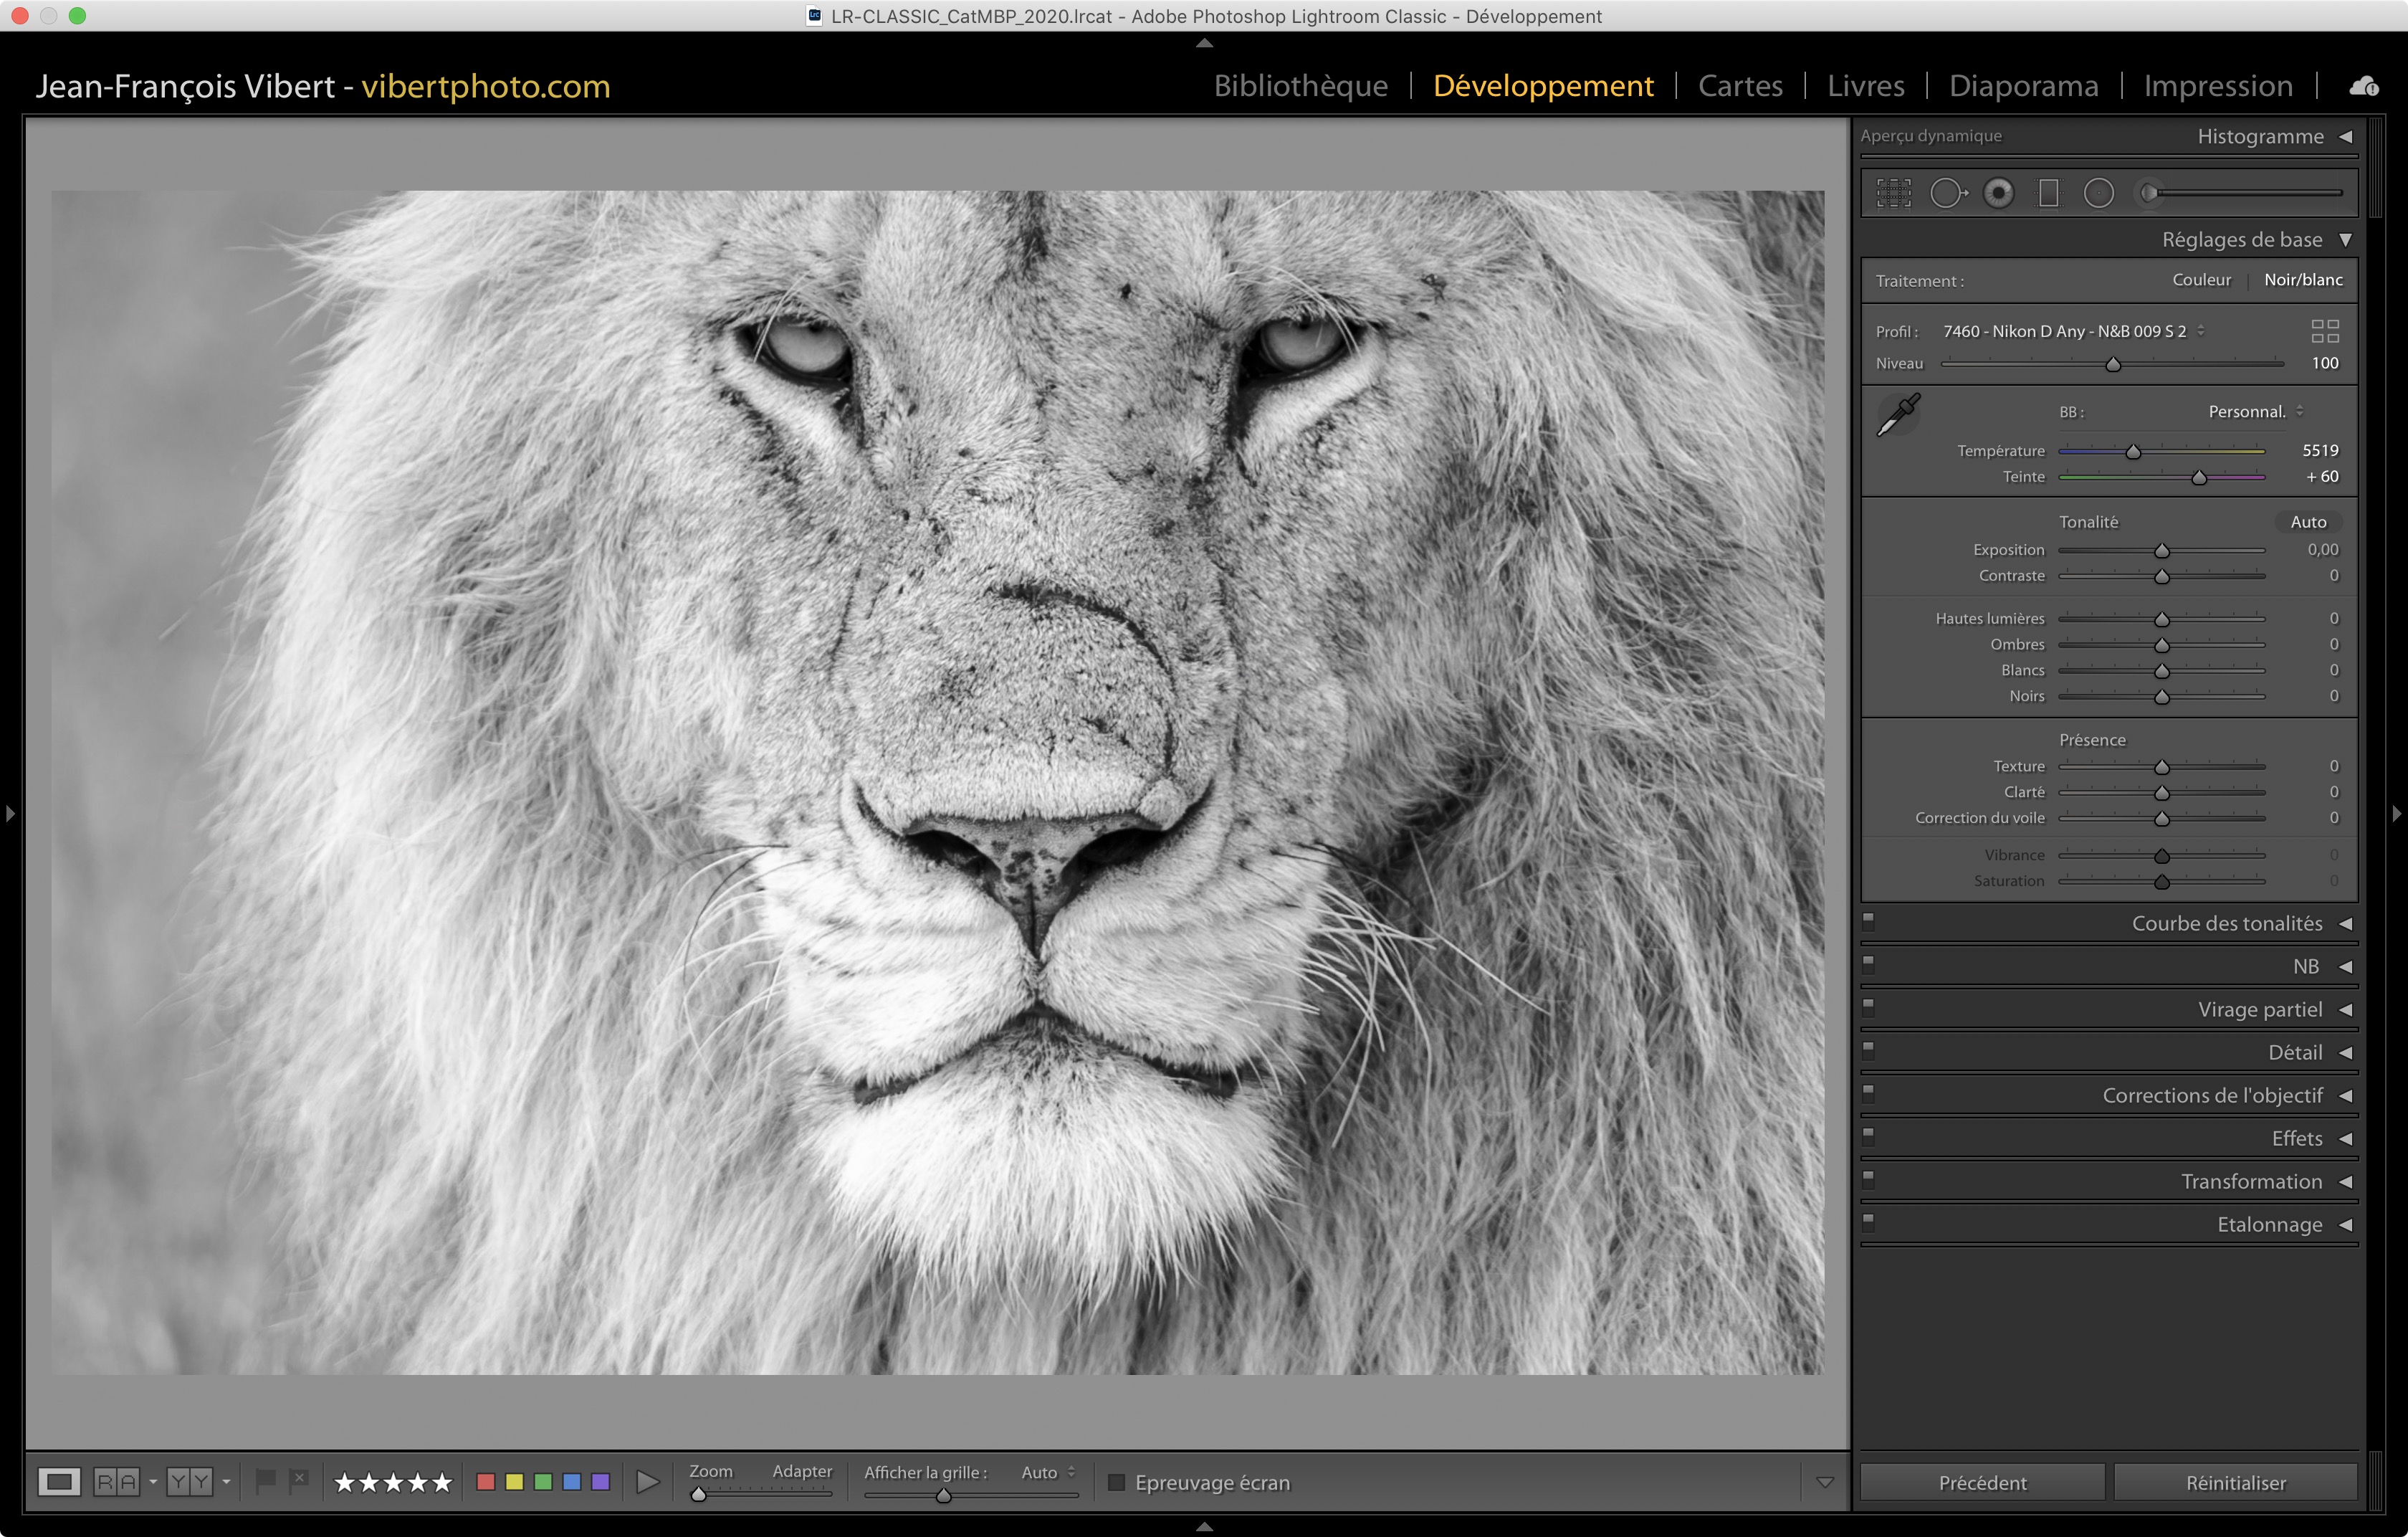Activate the radial filter tool

tap(2098, 193)
